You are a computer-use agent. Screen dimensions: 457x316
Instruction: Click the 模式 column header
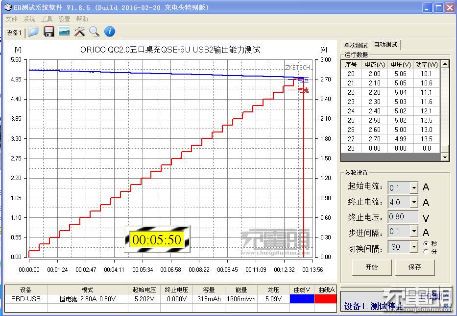click(x=88, y=290)
